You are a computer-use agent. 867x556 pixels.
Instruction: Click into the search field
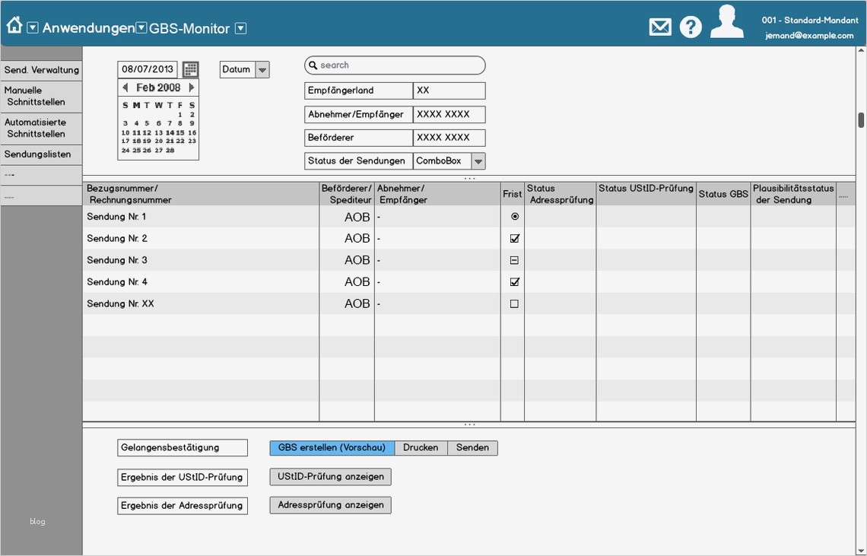tap(395, 65)
